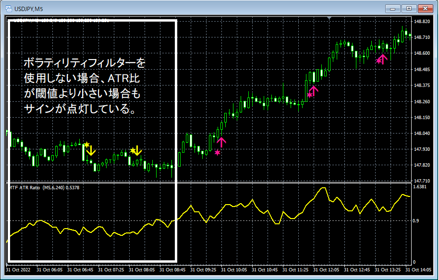Click the pink up arrow signal near 13:25

tap(383, 59)
